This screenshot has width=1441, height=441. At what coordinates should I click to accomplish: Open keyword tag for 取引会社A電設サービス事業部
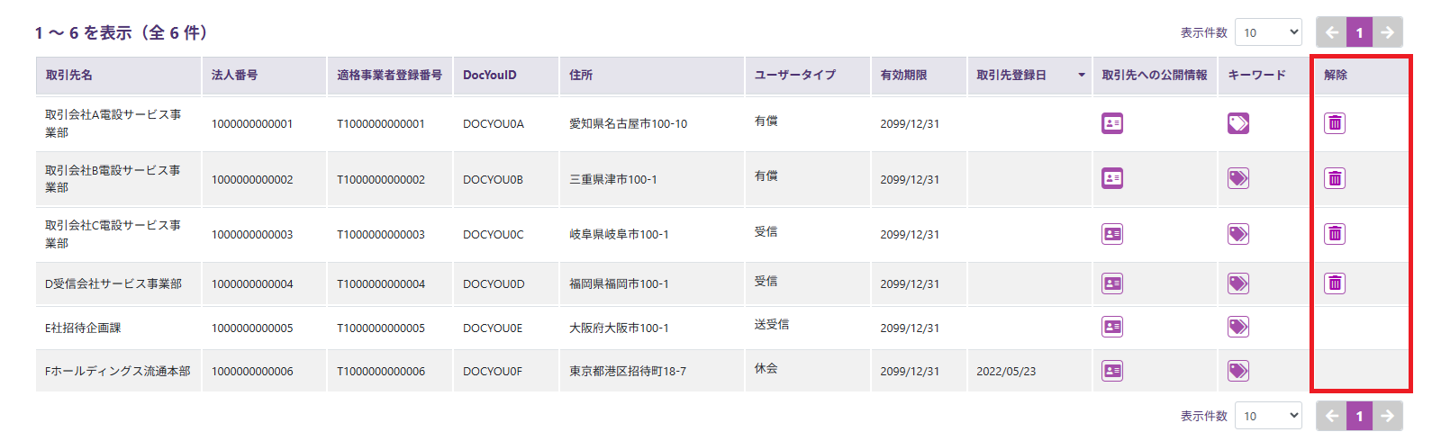click(1238, 123)
